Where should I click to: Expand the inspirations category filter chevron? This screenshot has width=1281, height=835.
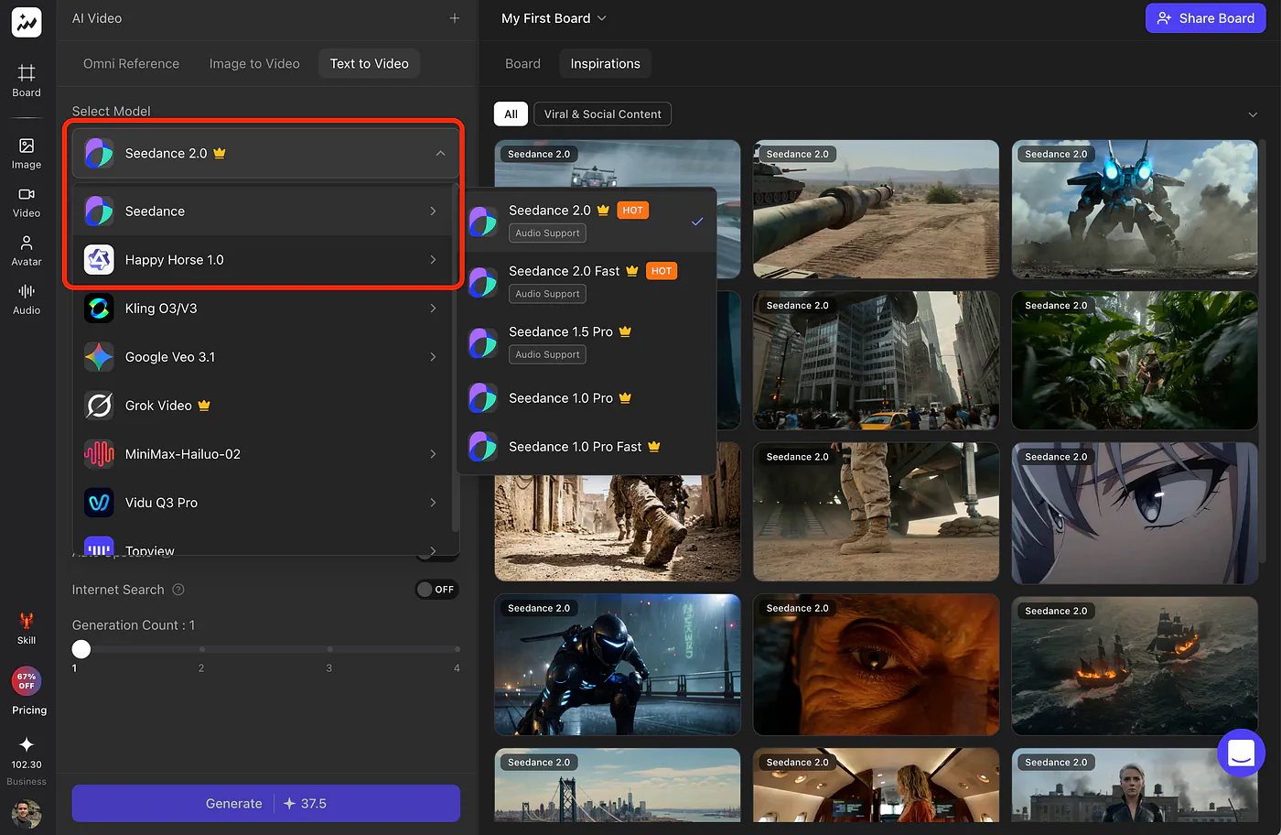(1253, 114)
